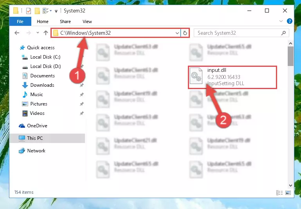The image size is (301, 209).
Task: Click the 154 items status text
Action: coord(24,192)
